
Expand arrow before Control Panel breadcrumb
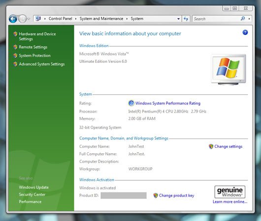[x=45, y=19]
